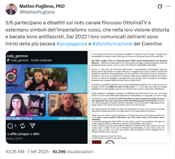Click the Matteo Pugliese, PhD display name
The width and height of the screenshot is (175, 159).
coord(42,6)
